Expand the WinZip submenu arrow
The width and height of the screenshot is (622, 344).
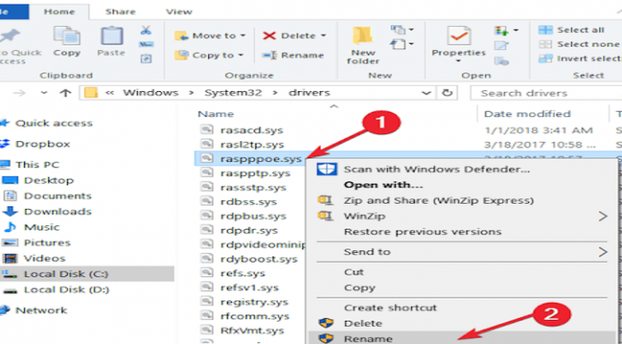(x=602, y=216)
